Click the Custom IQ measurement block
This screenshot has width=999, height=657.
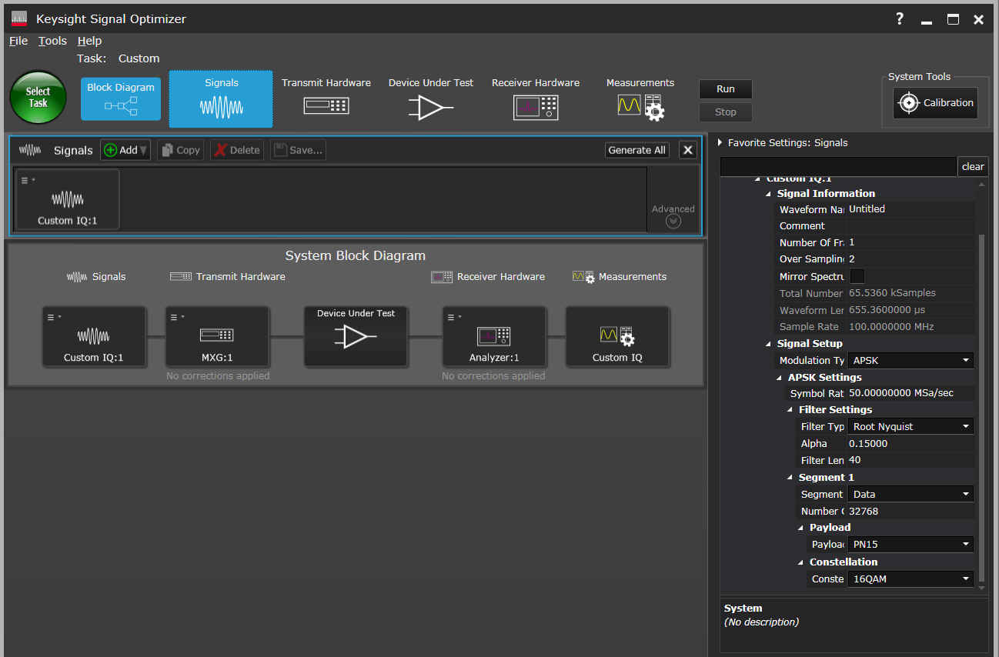click(x=617, y=338)
